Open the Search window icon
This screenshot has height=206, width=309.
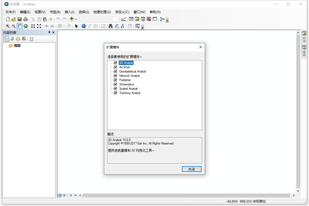143,19
